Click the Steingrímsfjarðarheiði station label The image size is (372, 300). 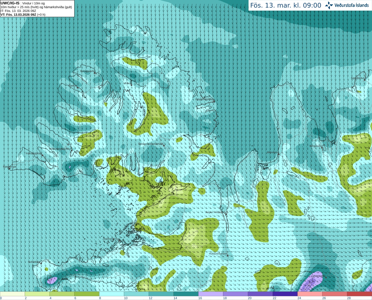(x=150, y=144)
